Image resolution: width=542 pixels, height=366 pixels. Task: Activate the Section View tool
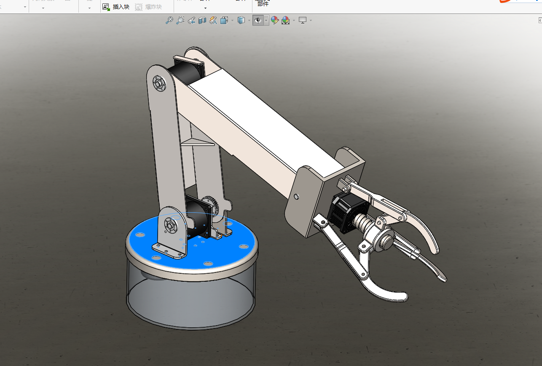pyautogui.click(x=202, y=20)
